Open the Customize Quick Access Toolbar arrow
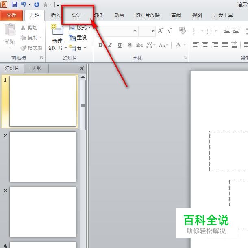The height and width of the screenshot is (248, 248). 58,5
